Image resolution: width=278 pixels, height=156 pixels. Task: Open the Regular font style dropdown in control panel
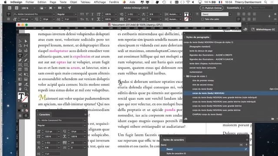tap(76, 14)
